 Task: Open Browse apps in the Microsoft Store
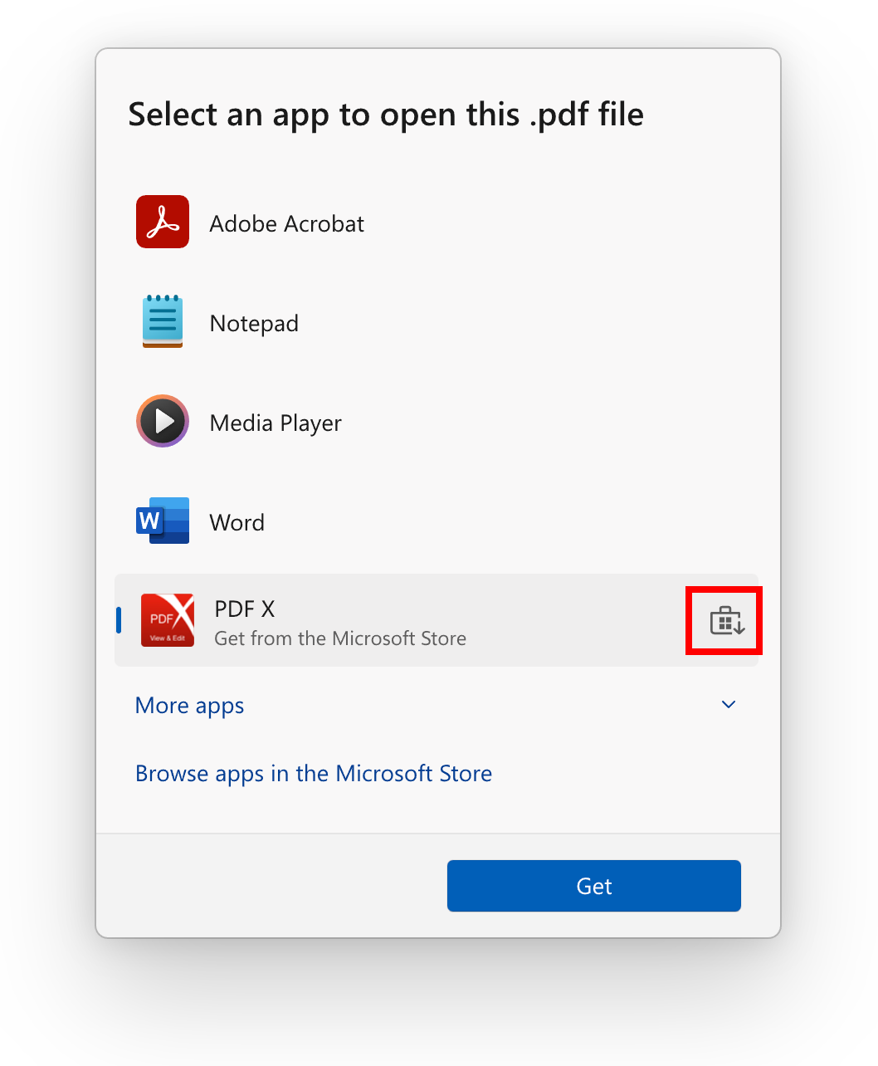pos(314,773)
